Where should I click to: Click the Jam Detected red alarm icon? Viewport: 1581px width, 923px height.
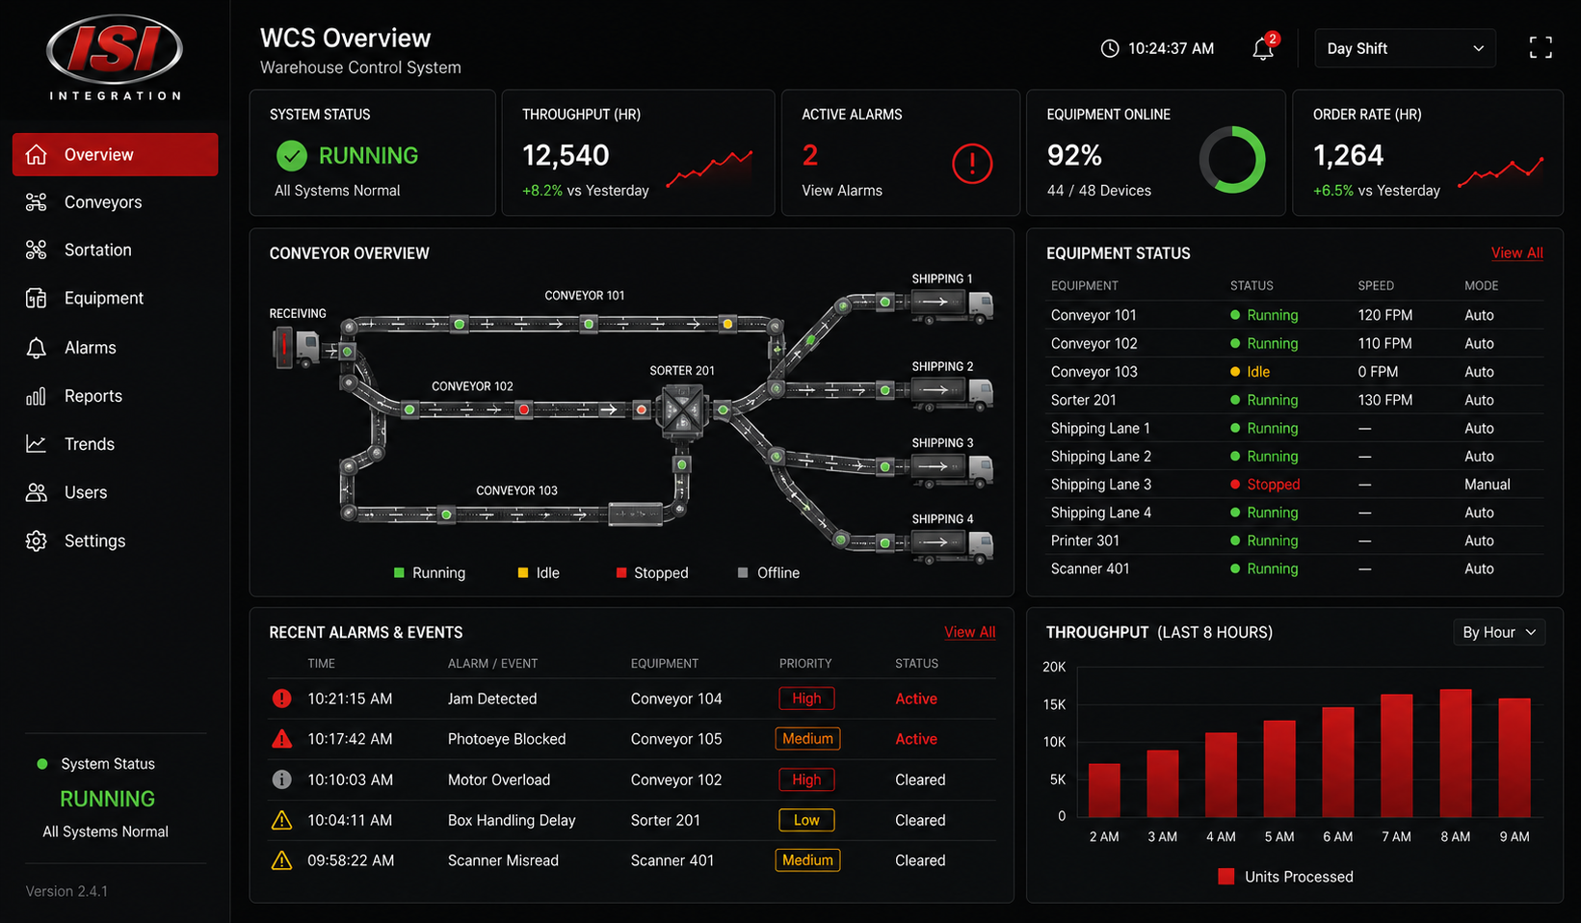281,699
